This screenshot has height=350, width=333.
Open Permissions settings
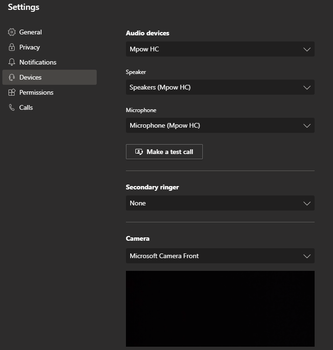pyautogui.click(x=50, y=92)
